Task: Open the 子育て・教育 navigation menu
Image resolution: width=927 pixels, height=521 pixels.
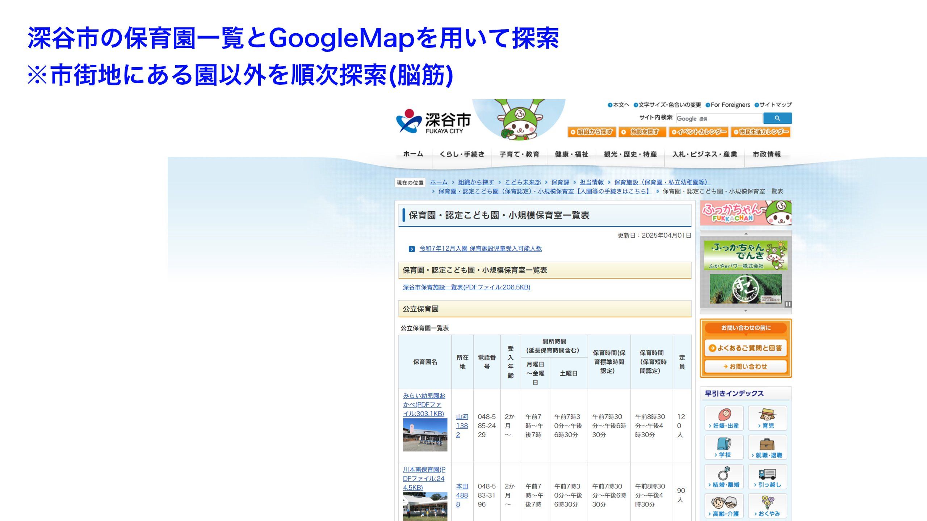Action: (519, 154)
